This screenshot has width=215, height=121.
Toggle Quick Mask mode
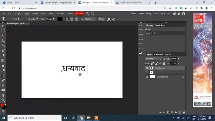[3, 111]
